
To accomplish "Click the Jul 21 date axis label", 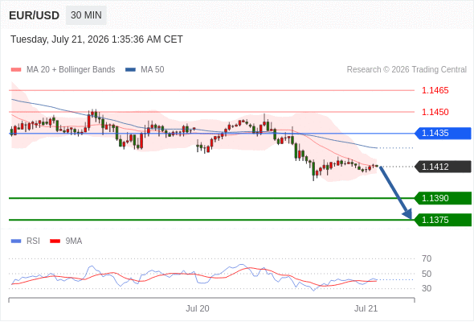I will (x=366, y=308).
